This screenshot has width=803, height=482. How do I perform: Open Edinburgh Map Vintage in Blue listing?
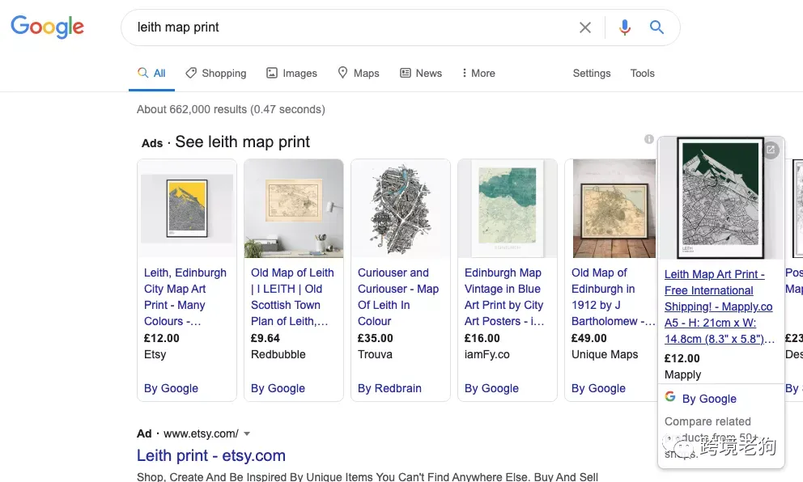[504, 297]
